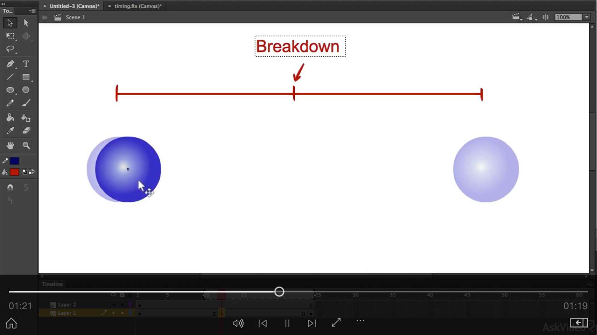597x335 pixels.
Task: Open the red fill color swatch
Action: (15, 172)
